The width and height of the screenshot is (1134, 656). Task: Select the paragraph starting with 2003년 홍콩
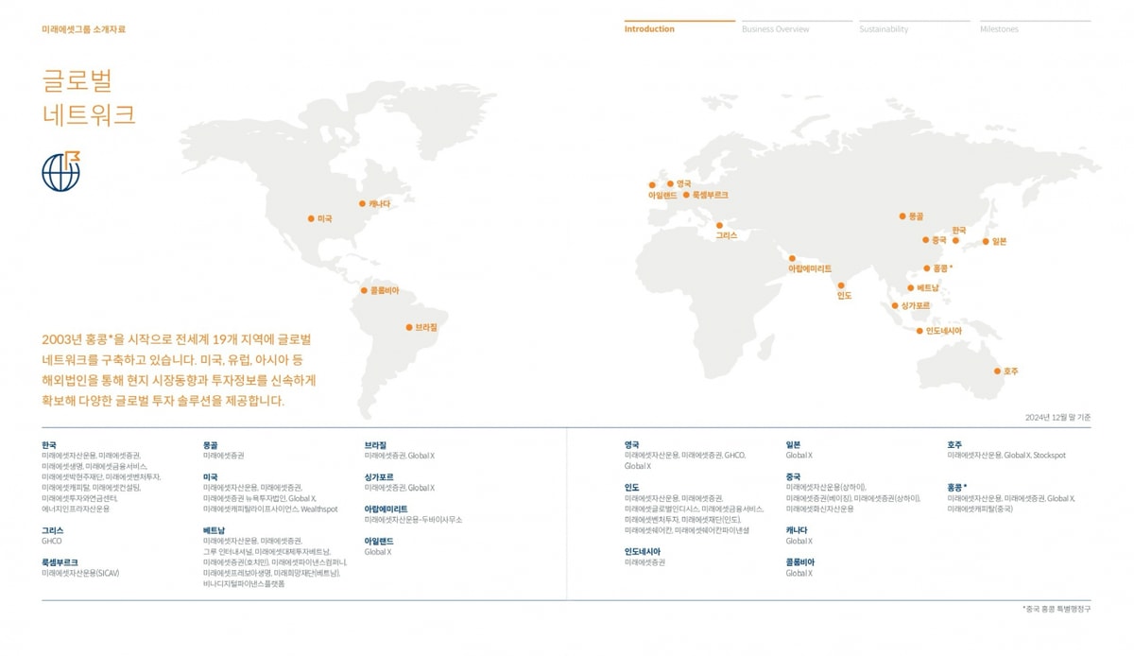click(179, 370)
